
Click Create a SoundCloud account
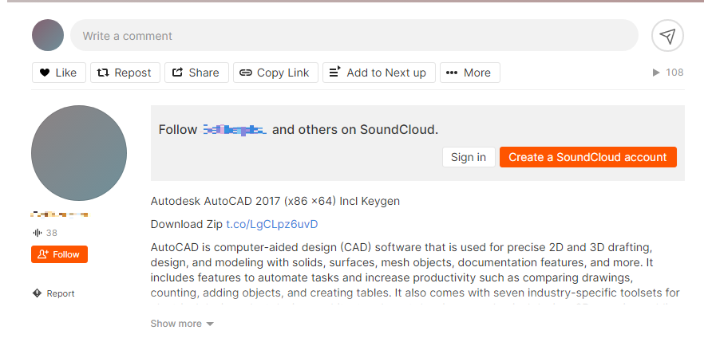point(587,157)
